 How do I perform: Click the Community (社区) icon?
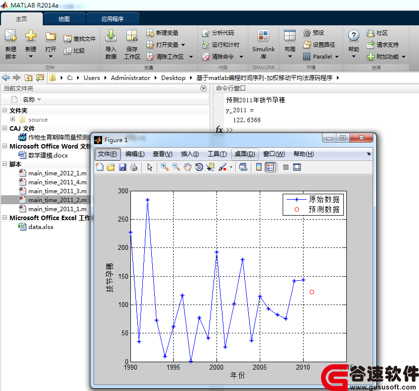tap(370, 33)
